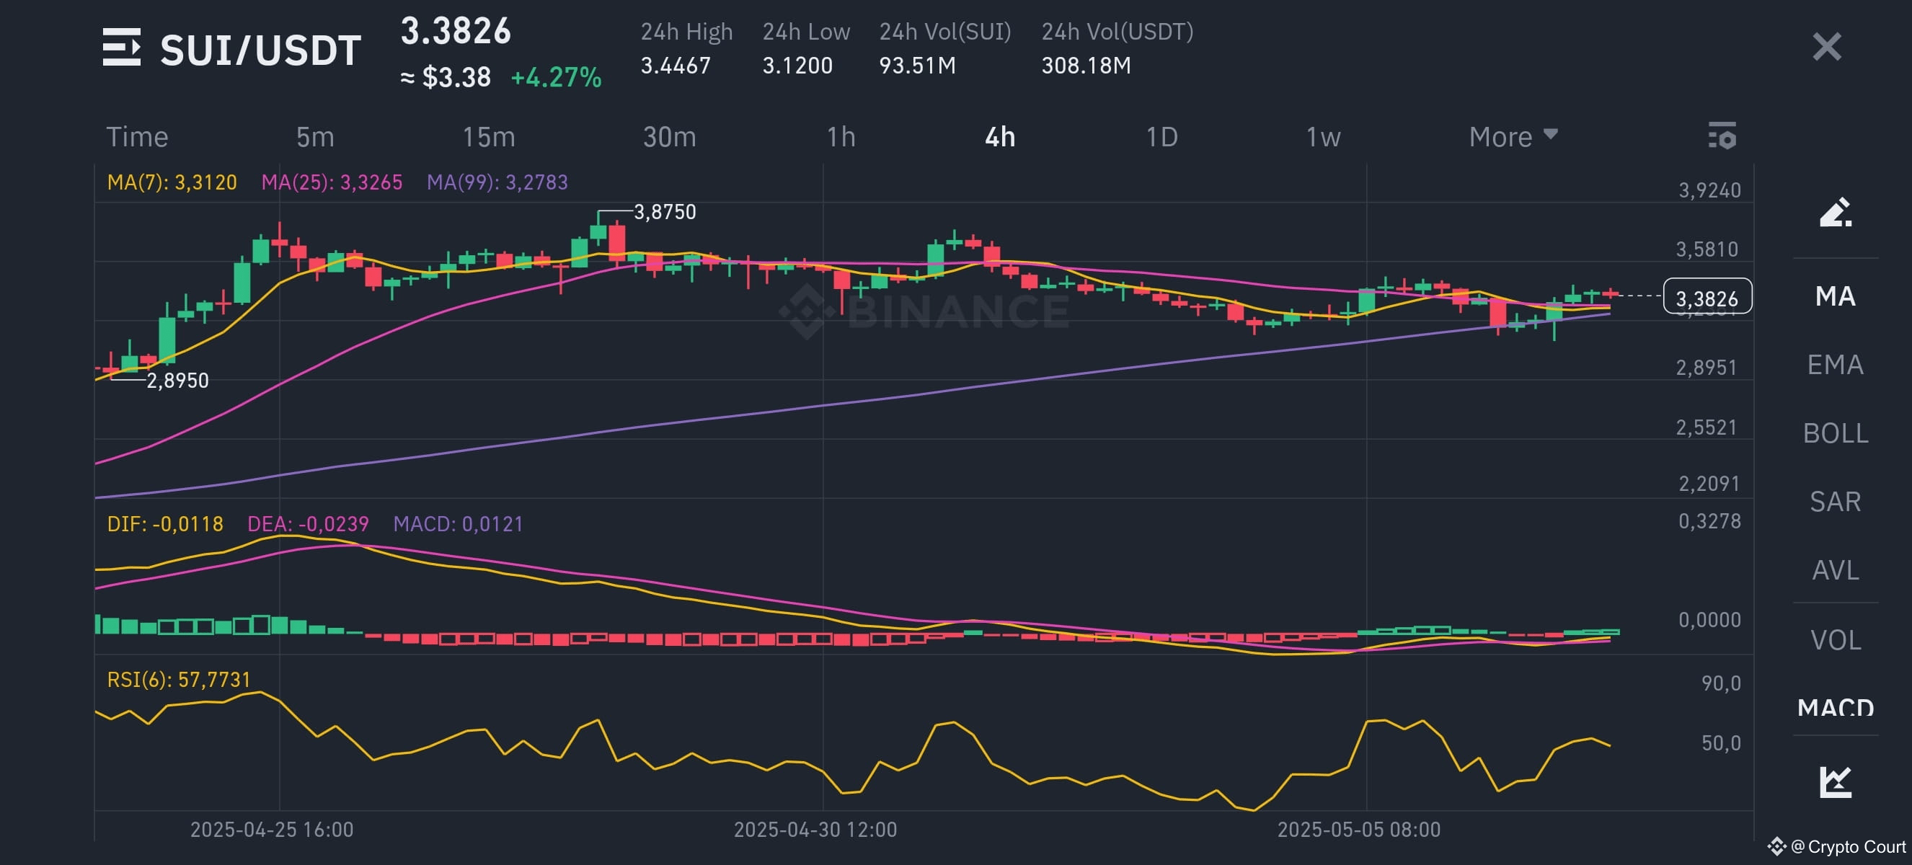Click the 24h High value 3.4467
The height and width of the screenshot is (865, 1912).
tap(676, 66)
